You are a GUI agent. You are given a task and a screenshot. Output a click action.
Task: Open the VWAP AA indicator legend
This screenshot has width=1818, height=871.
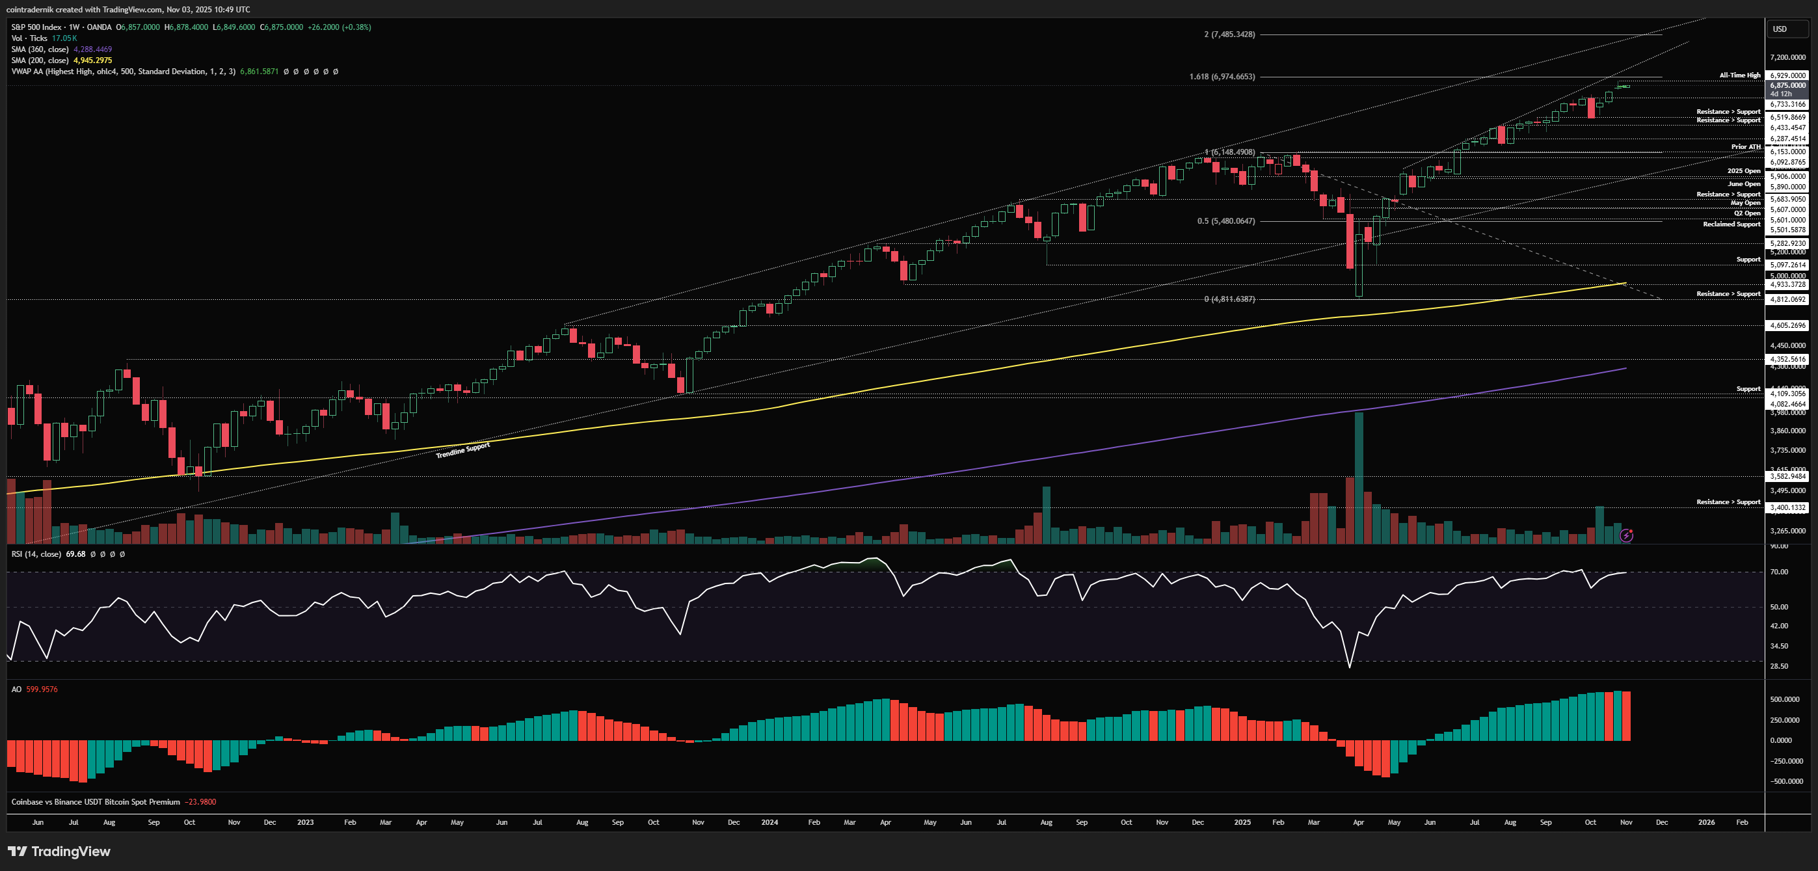tap(123, 72)
